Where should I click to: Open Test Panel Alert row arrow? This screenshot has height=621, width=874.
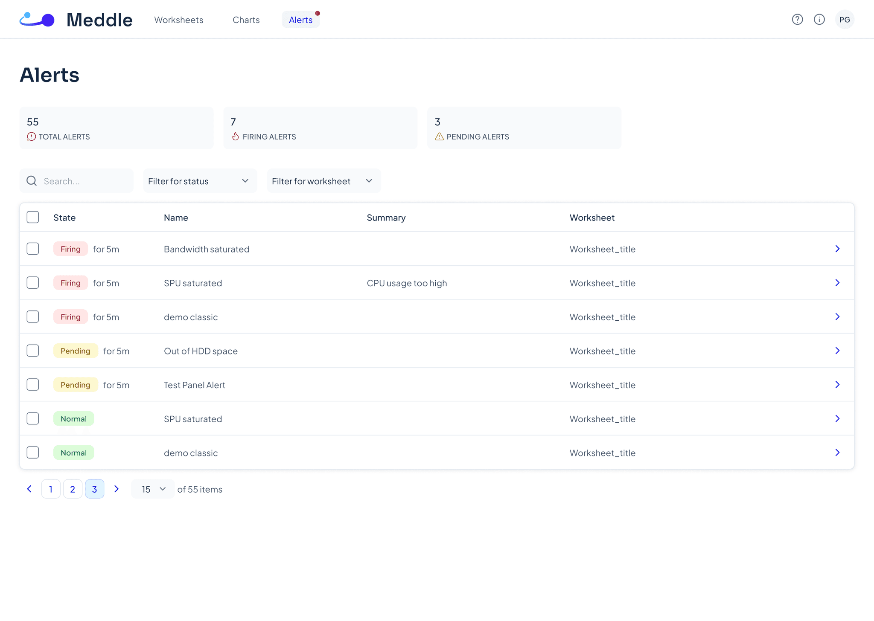pos(837,385)
